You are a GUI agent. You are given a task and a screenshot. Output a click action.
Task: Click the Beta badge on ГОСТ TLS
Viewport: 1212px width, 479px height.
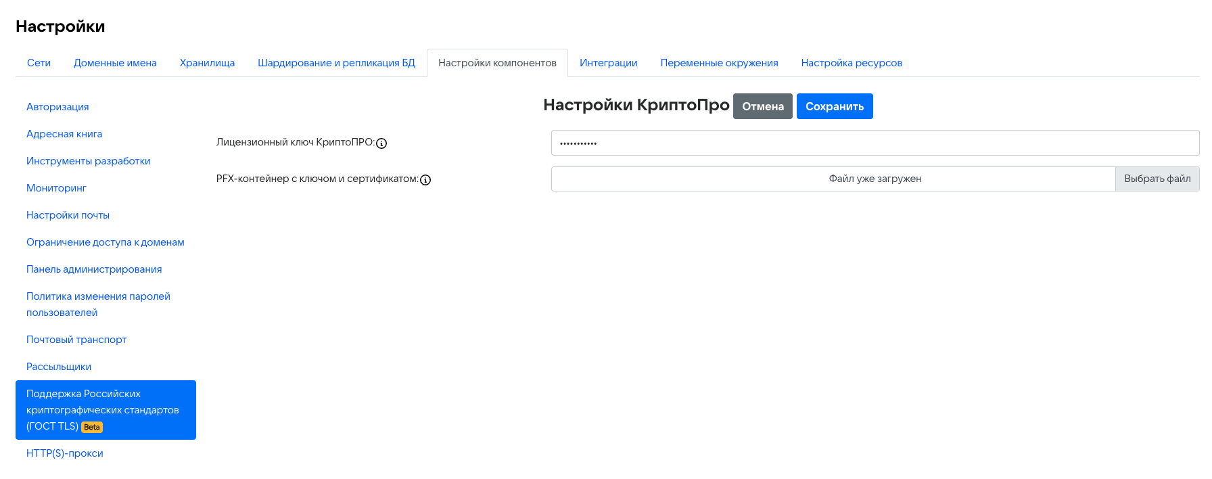pyautogui.click(x=92, y=427)
